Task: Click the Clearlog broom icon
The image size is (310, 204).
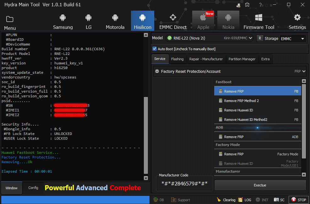Action: click(219, 200)
